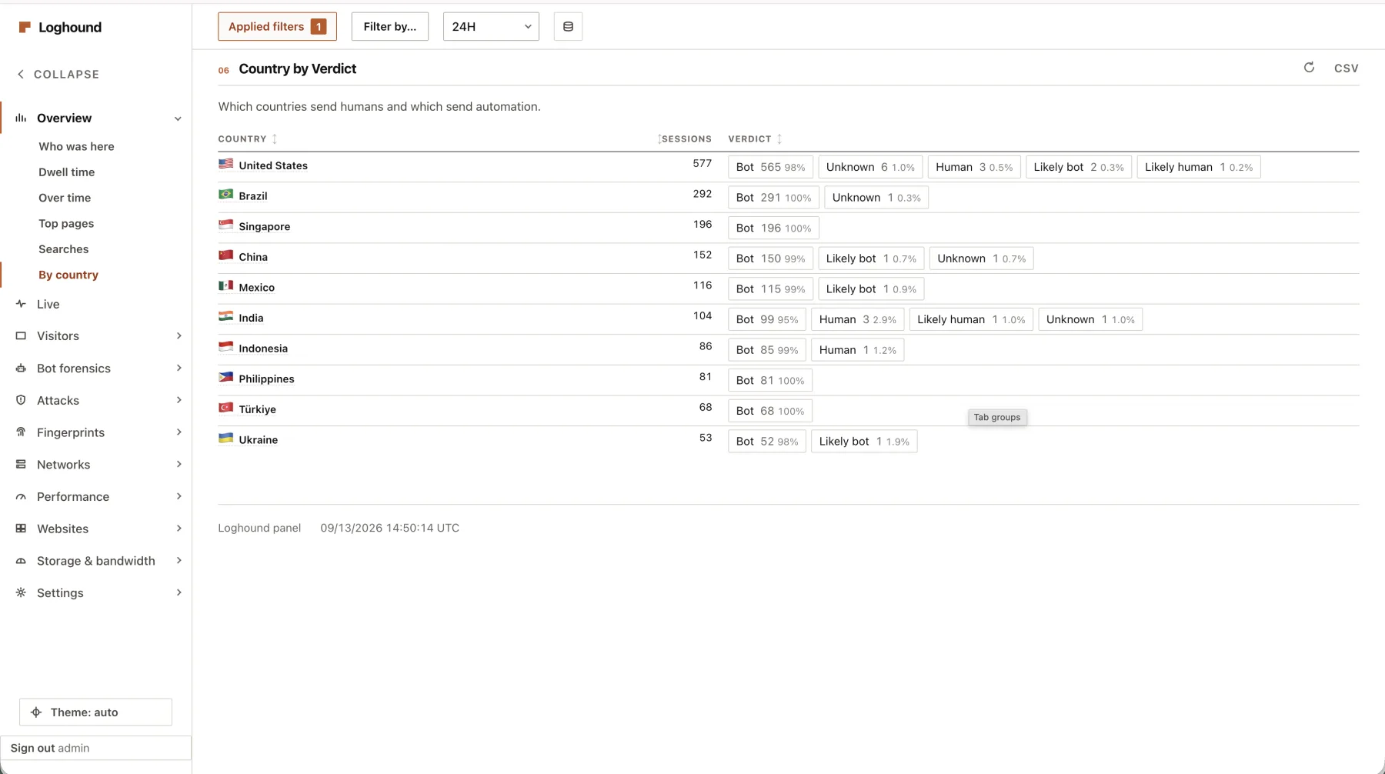Open the 24H time range dropdown
Image resolution: width=1385 pixels, height=774 pixels.
tap(491, 27)
